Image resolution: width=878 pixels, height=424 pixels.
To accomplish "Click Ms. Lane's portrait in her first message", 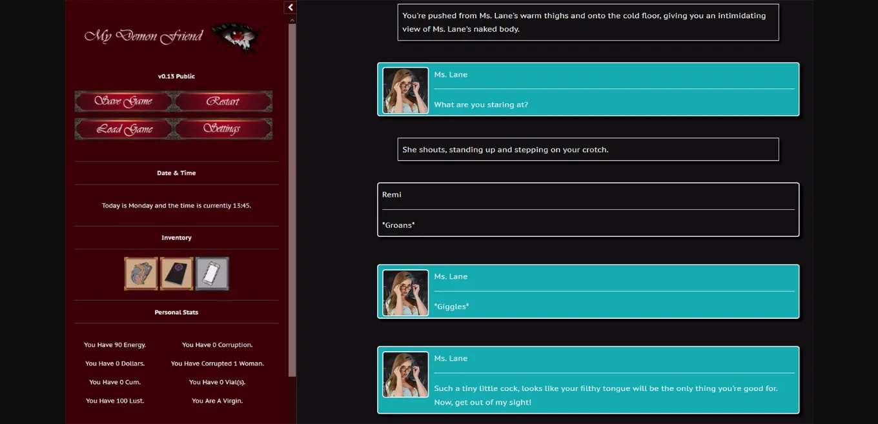I will [x=405, y=89].
